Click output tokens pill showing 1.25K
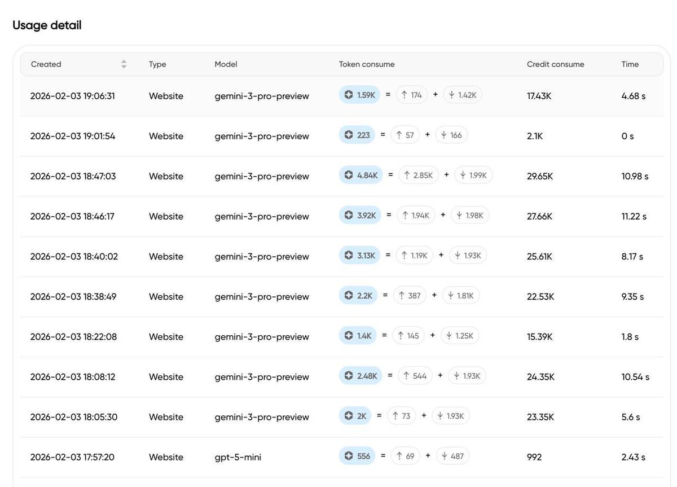The image size is (677, 487). click(x=460, y=335)
